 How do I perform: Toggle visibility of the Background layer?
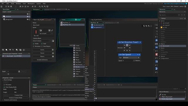[x=28, y=19]
